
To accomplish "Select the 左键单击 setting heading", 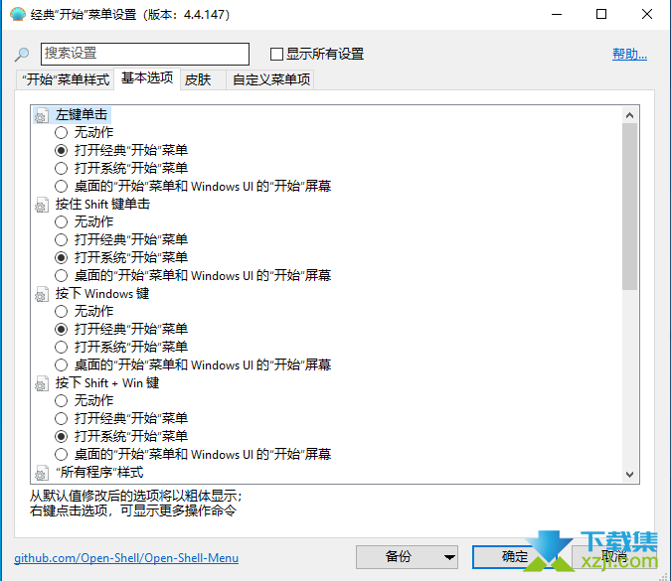I will 82,115.
